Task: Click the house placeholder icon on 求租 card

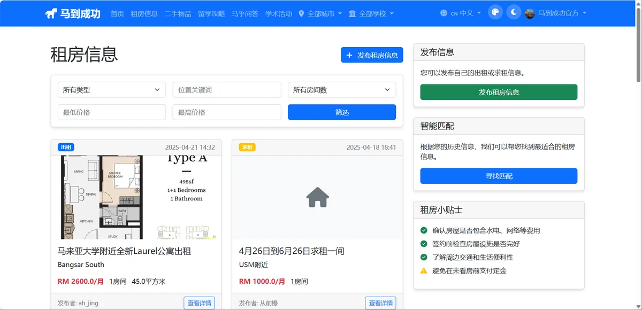Action: point(318,197)
